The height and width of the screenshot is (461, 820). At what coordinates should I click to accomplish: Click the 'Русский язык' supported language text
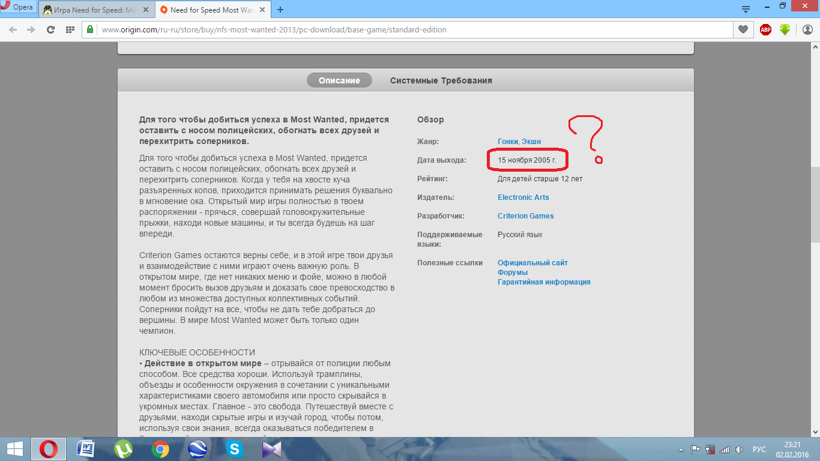520,235
